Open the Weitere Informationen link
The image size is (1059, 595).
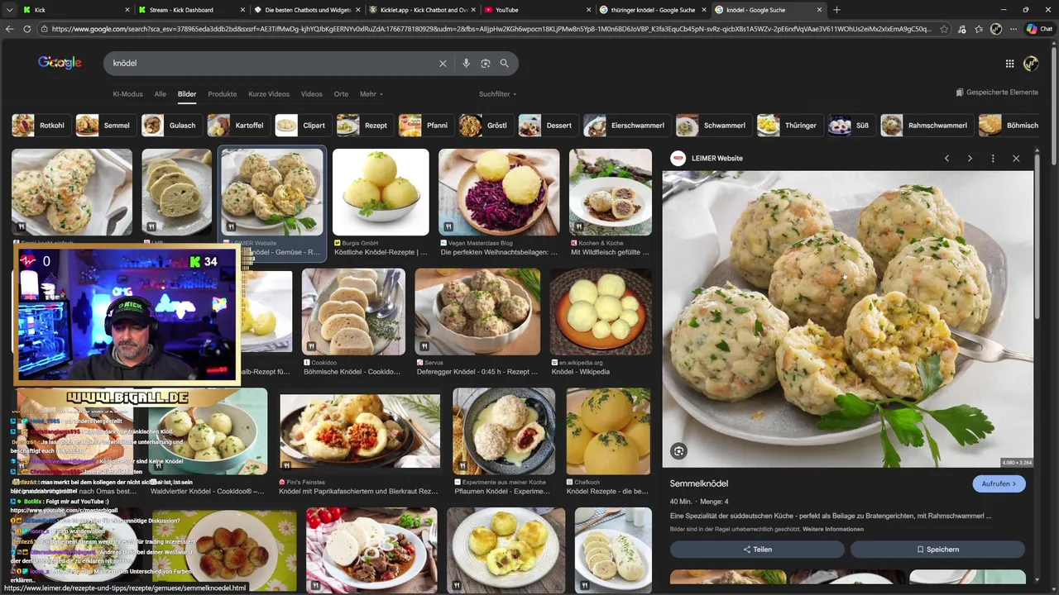pyautogui.click(x=832, y=529)
